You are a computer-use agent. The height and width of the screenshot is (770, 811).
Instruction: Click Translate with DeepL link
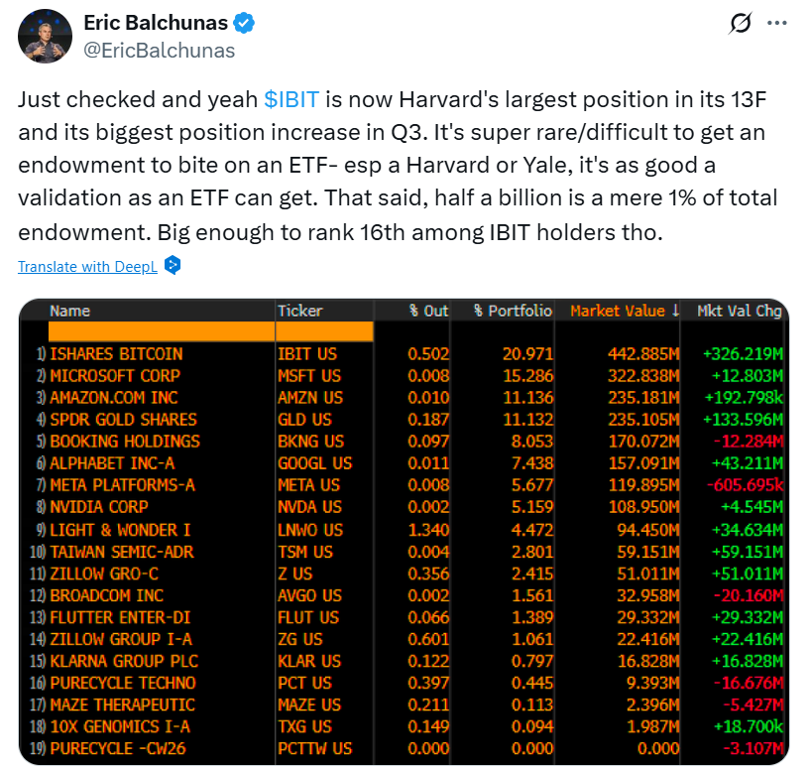point(88,266)
